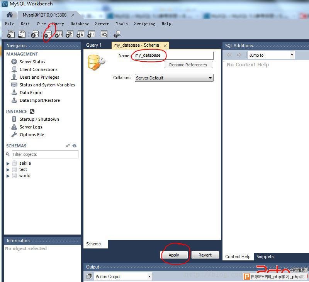Click the Rename References button
Viewport: 309px width, 282px height.
point(188,65)
